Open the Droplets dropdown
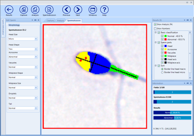The width and height of the screenshot is (194, 136). tap(36, 98)
